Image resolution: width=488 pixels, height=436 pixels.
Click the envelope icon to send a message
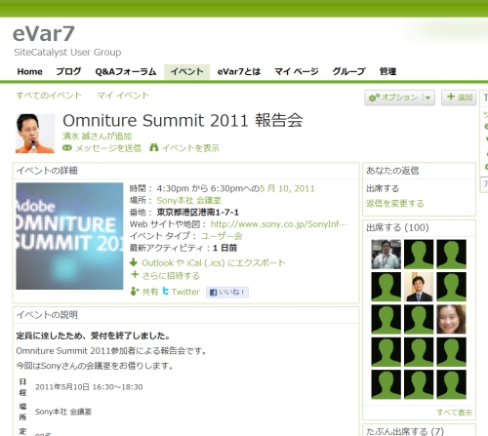(x=67, y=148)
